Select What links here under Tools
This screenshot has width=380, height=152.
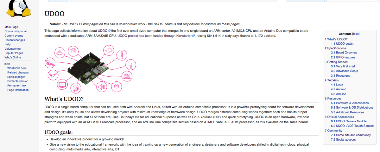click(x=17, y=68)
